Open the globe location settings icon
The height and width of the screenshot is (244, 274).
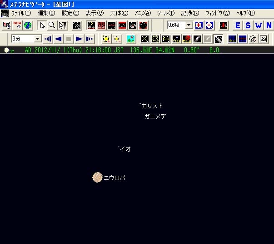click(x=28, y=25)
